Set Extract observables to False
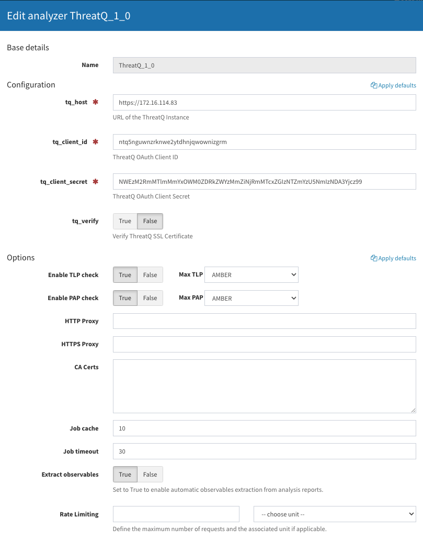The image size is (423, 540). [x=150, y=474]
